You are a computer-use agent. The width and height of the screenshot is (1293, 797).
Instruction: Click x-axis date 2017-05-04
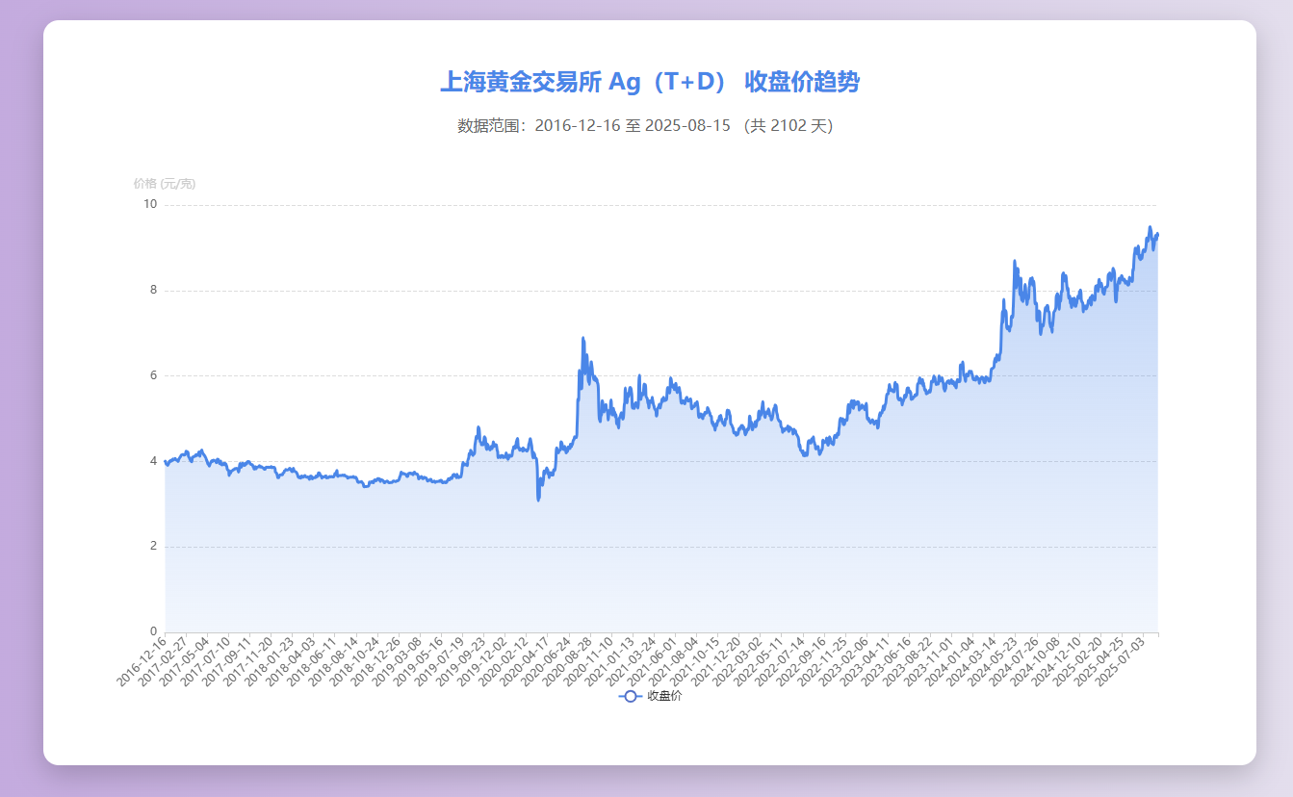point(185,661)
